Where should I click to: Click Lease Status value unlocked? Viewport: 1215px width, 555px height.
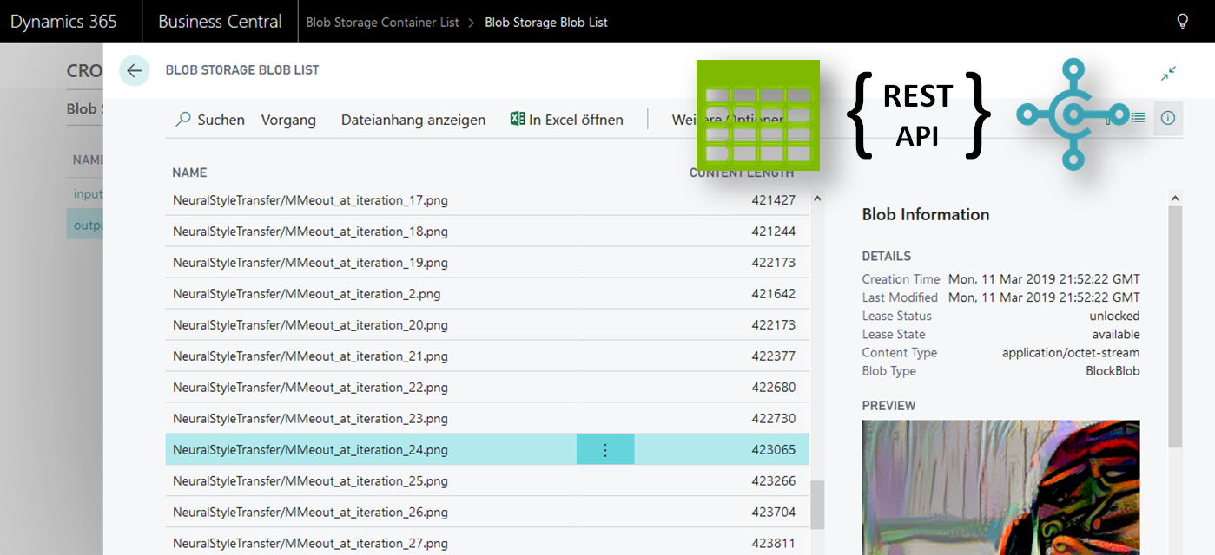click(1114, 316)
